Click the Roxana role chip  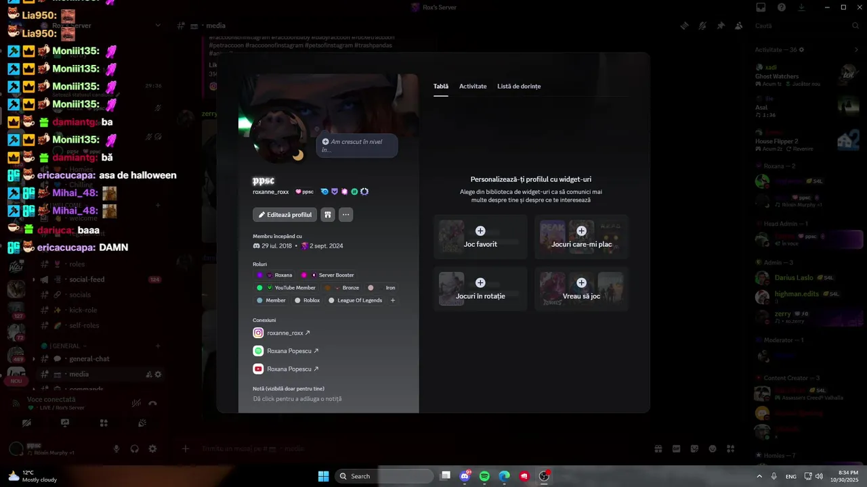coord(274,275)
